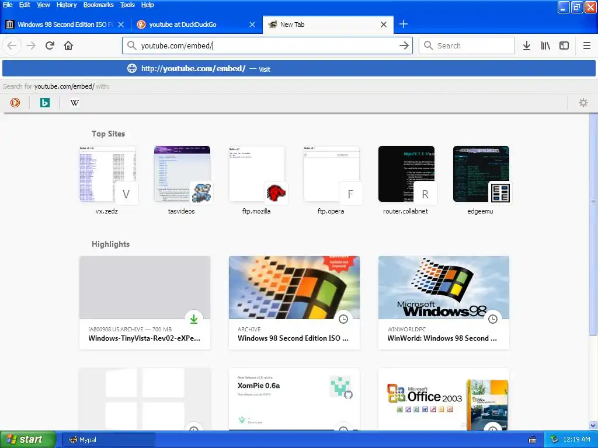Close the Windows 98 Second Edition ISO tab
598x448 pixels.
pos(121,24)
